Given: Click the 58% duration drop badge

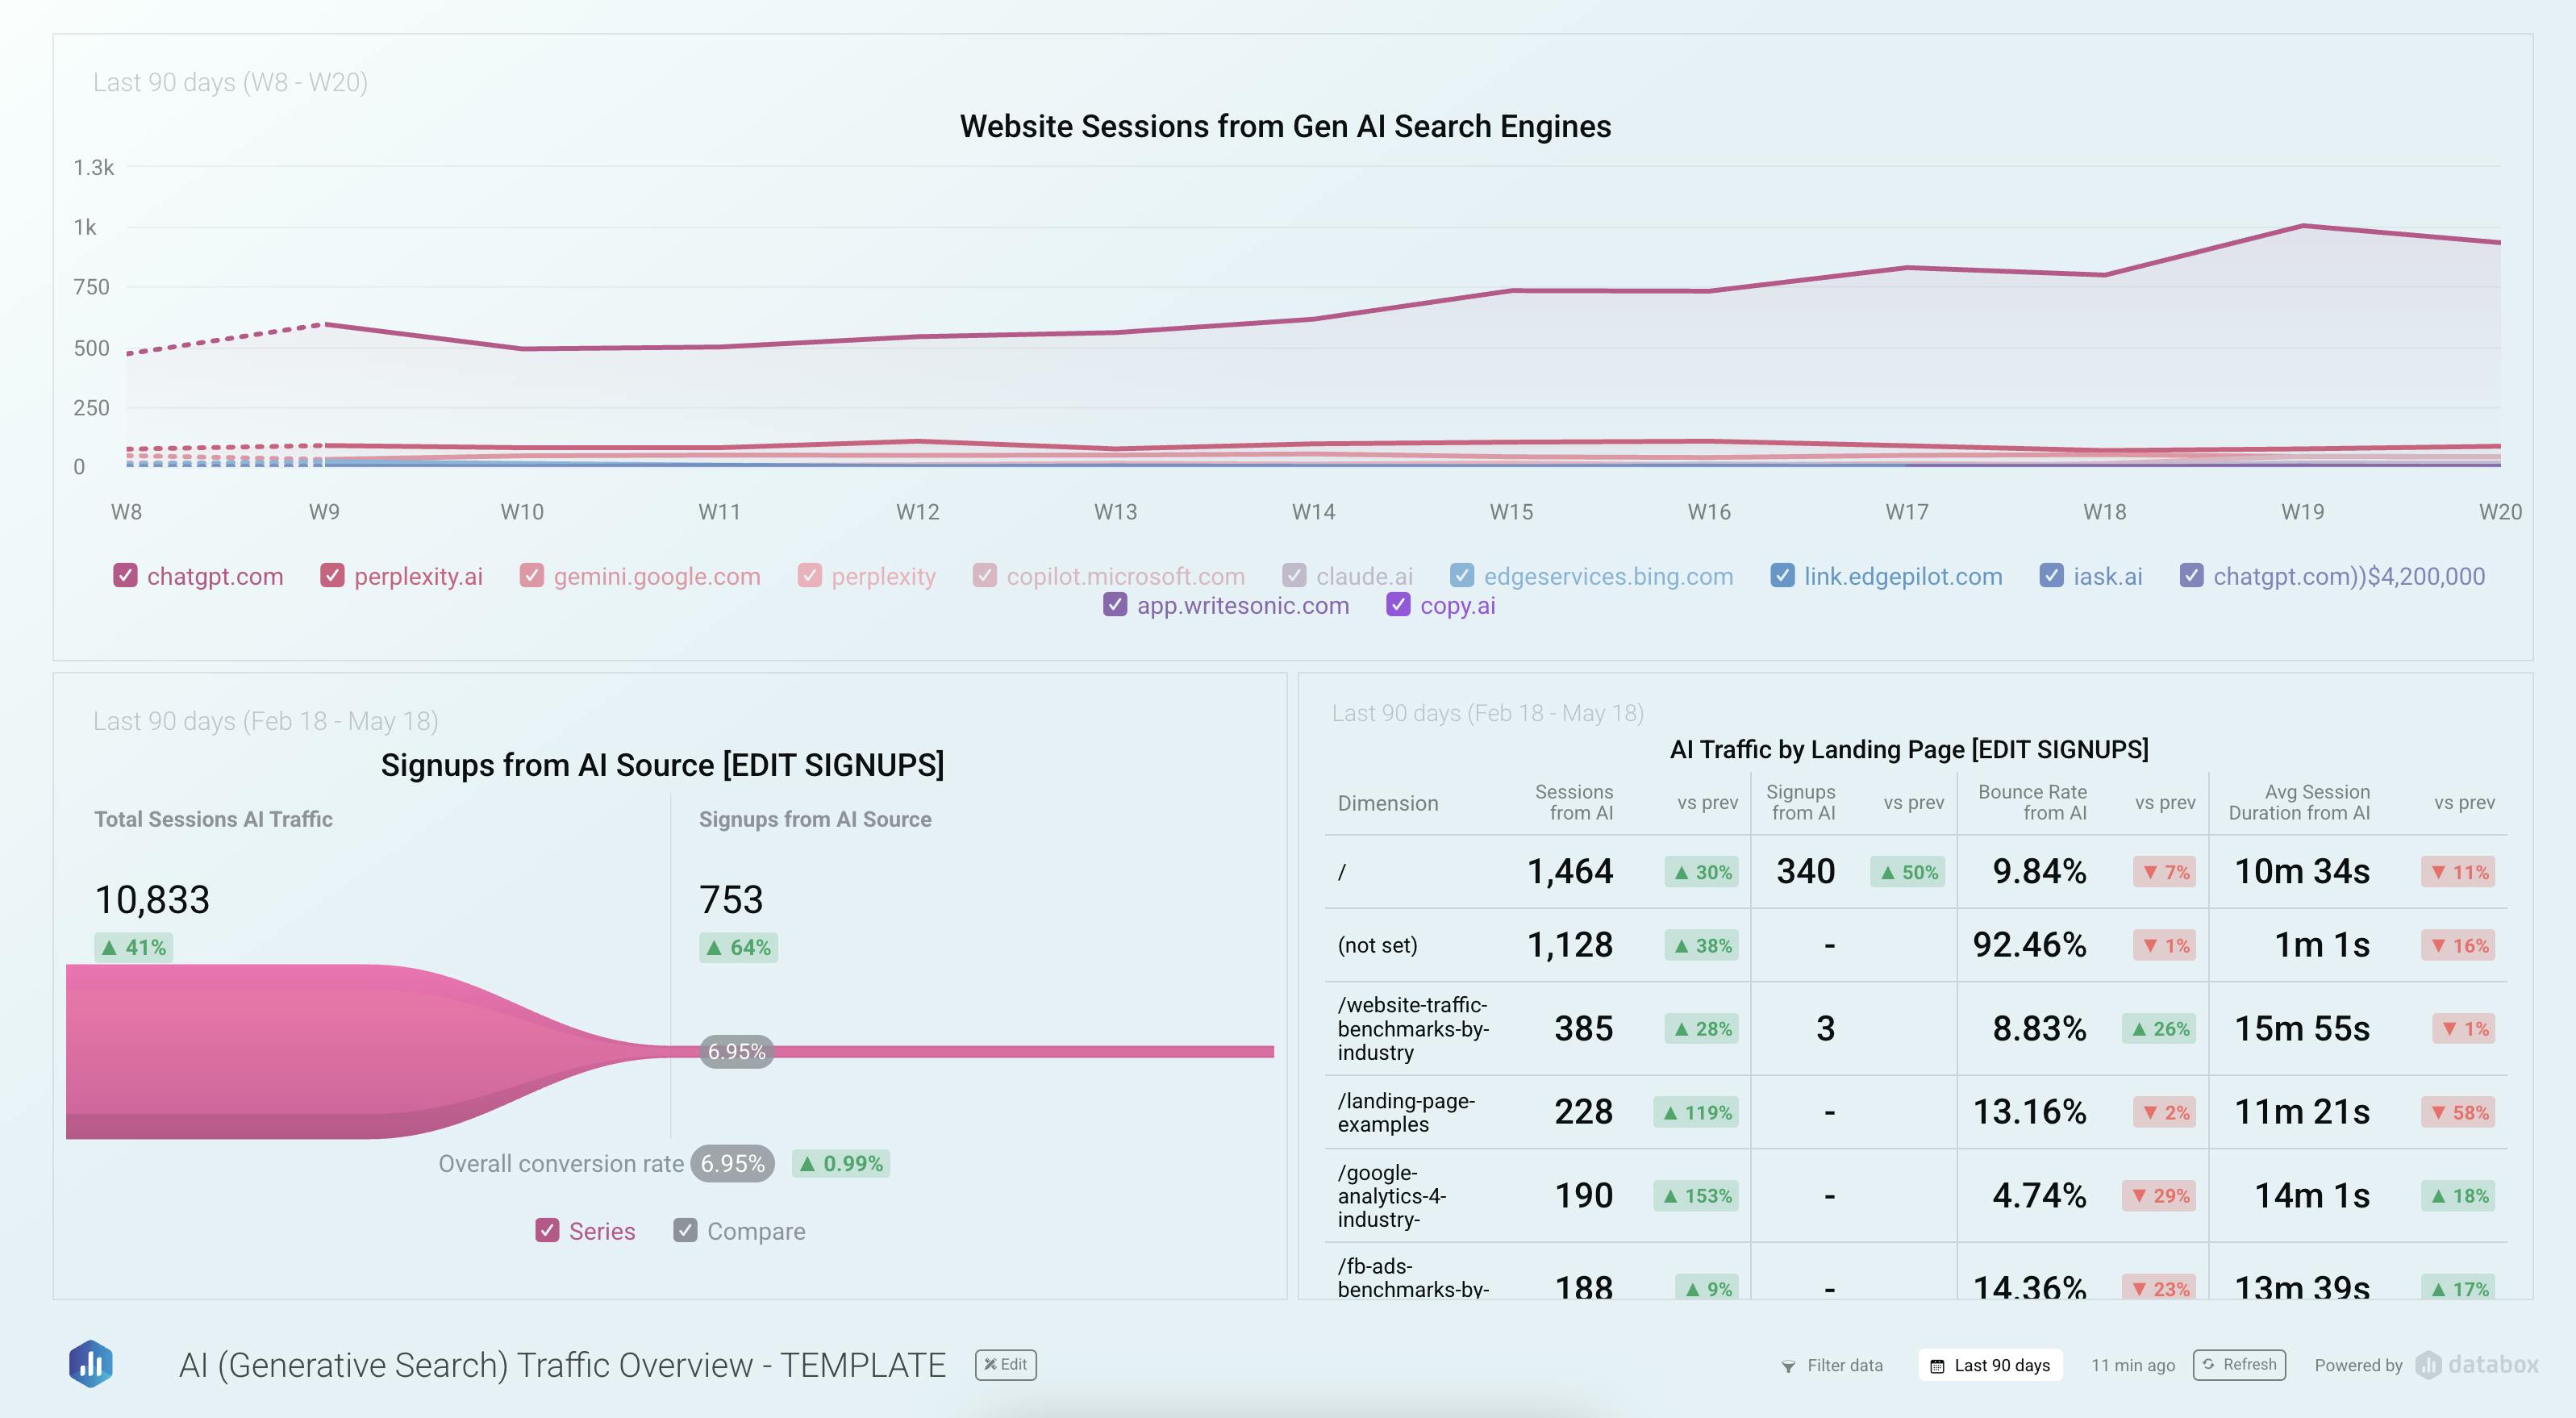Looking at the screenshot, I should [x=2458, y=1112].
